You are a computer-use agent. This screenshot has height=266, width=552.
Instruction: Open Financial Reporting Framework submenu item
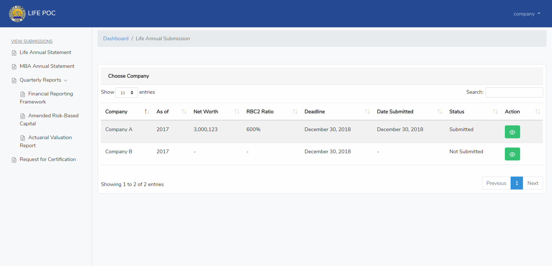[x=46, y=98]
